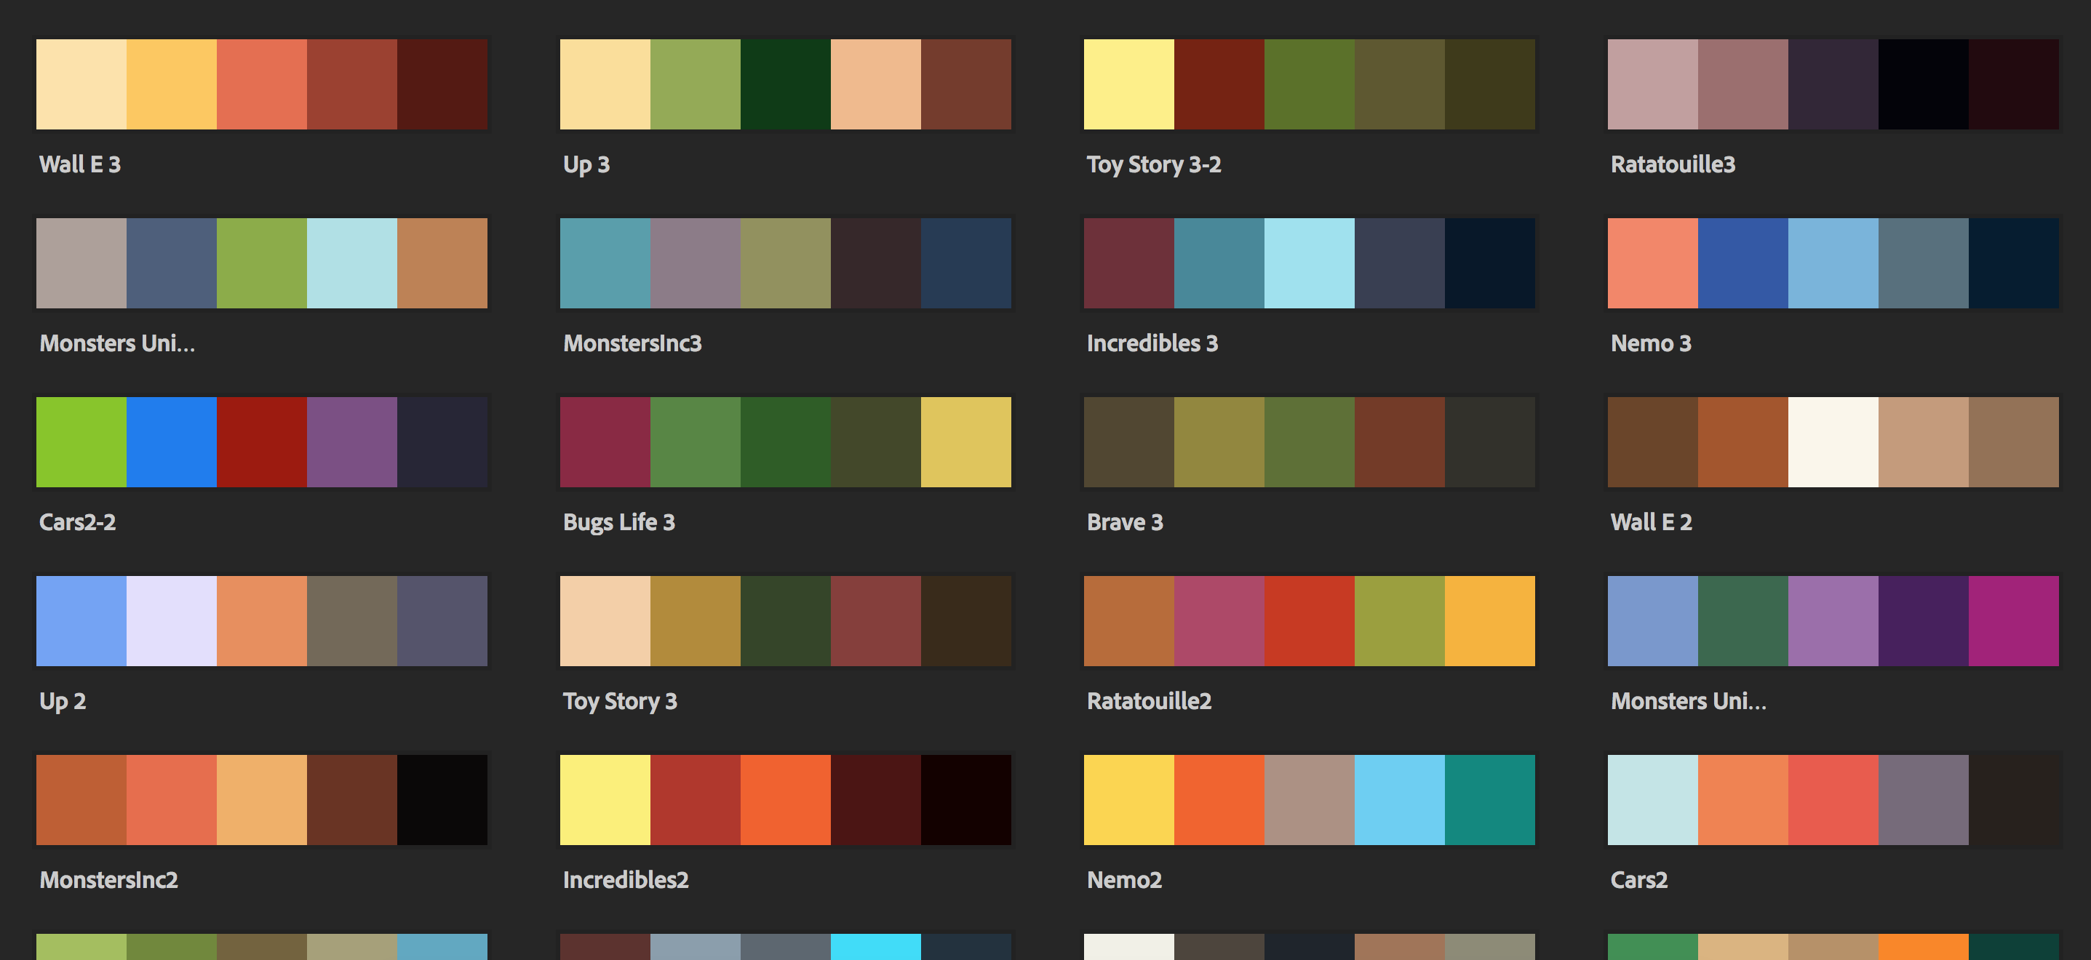The height and width of the screenshot is (960, 2091).
Task: Open the Up 3 palette label
Action: click(586, 165)
